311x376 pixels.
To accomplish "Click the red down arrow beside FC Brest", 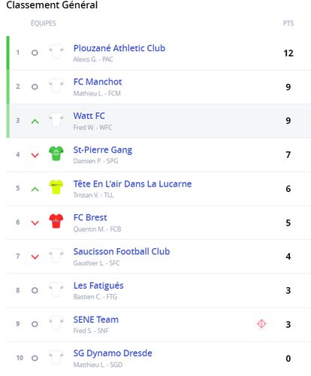I will pyautogui.click(x=35, y=223).
